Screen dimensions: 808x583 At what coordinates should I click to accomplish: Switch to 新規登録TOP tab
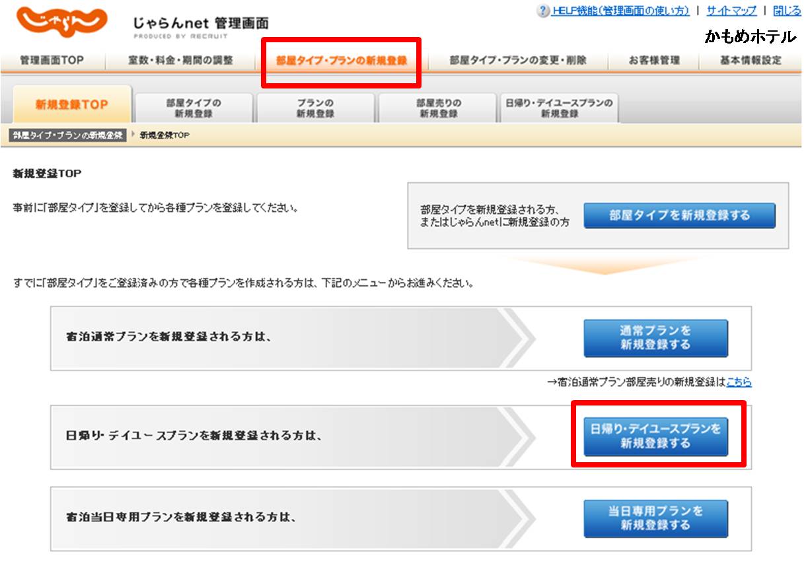point(71,105)
